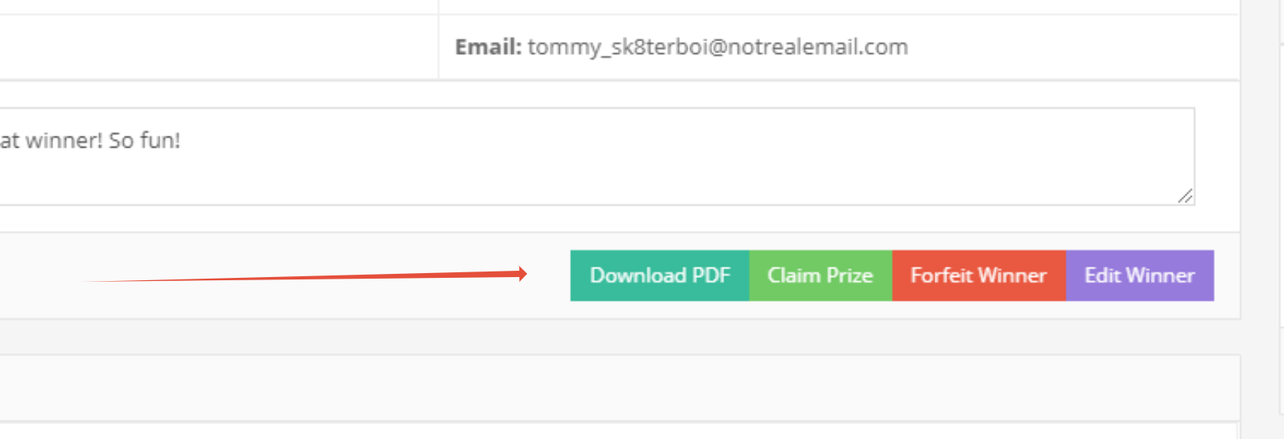Click the blank footer area left of the red arrow
Image resolution: width=1284 pixels, height=439 pixels.
[40, 275]
